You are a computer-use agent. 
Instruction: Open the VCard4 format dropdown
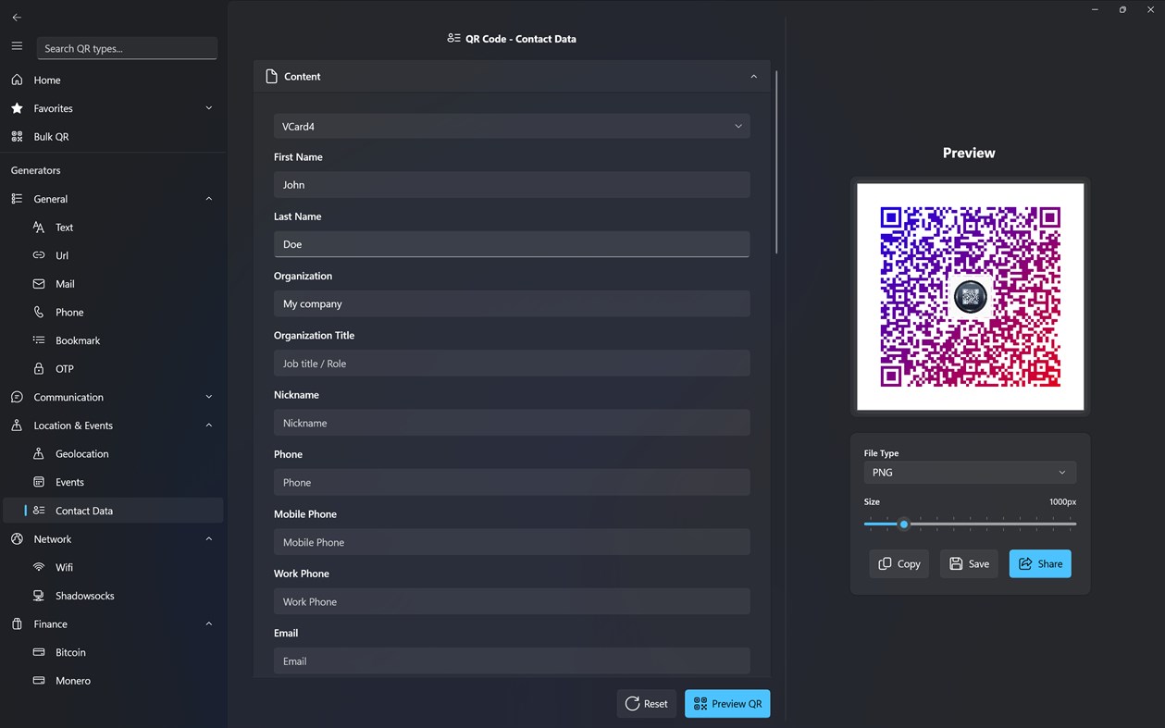point(512,125)
